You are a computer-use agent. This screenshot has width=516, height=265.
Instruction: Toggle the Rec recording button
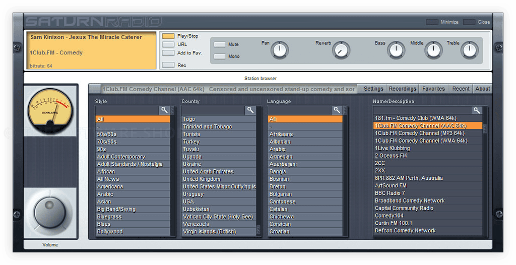coord(168,65)
